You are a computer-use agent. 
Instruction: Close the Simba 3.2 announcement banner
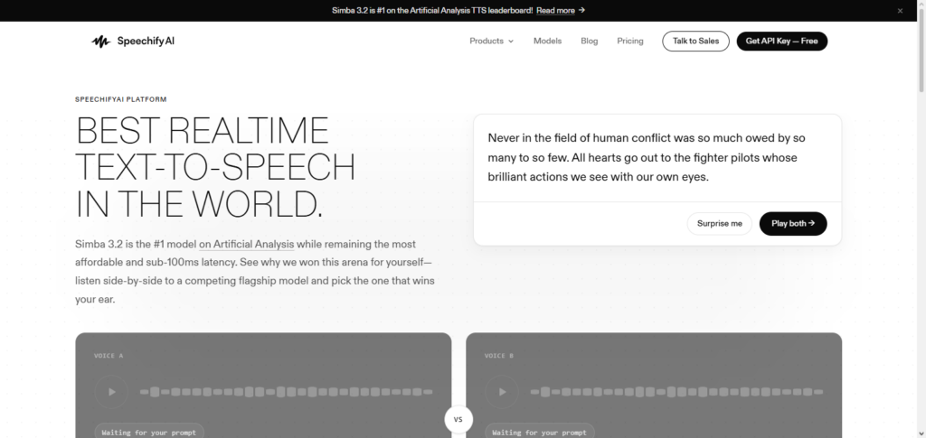pos(900,11)
